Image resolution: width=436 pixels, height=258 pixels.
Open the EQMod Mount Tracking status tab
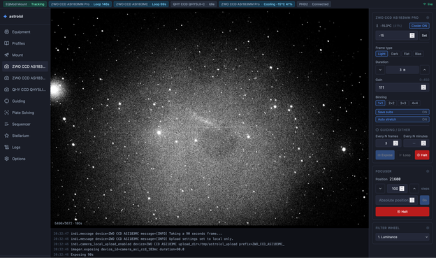click(x=25, y=4)
